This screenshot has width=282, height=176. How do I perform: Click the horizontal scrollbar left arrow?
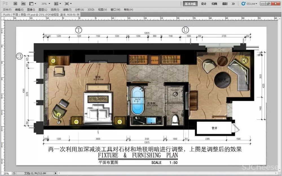point(59,173)
